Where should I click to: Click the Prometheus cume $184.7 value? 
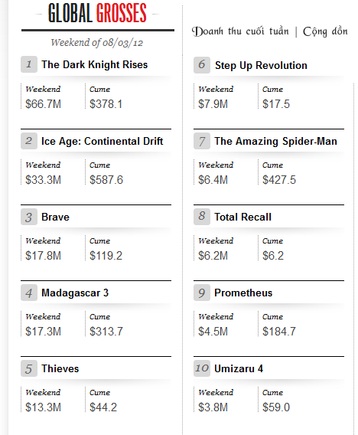point(279,332)
